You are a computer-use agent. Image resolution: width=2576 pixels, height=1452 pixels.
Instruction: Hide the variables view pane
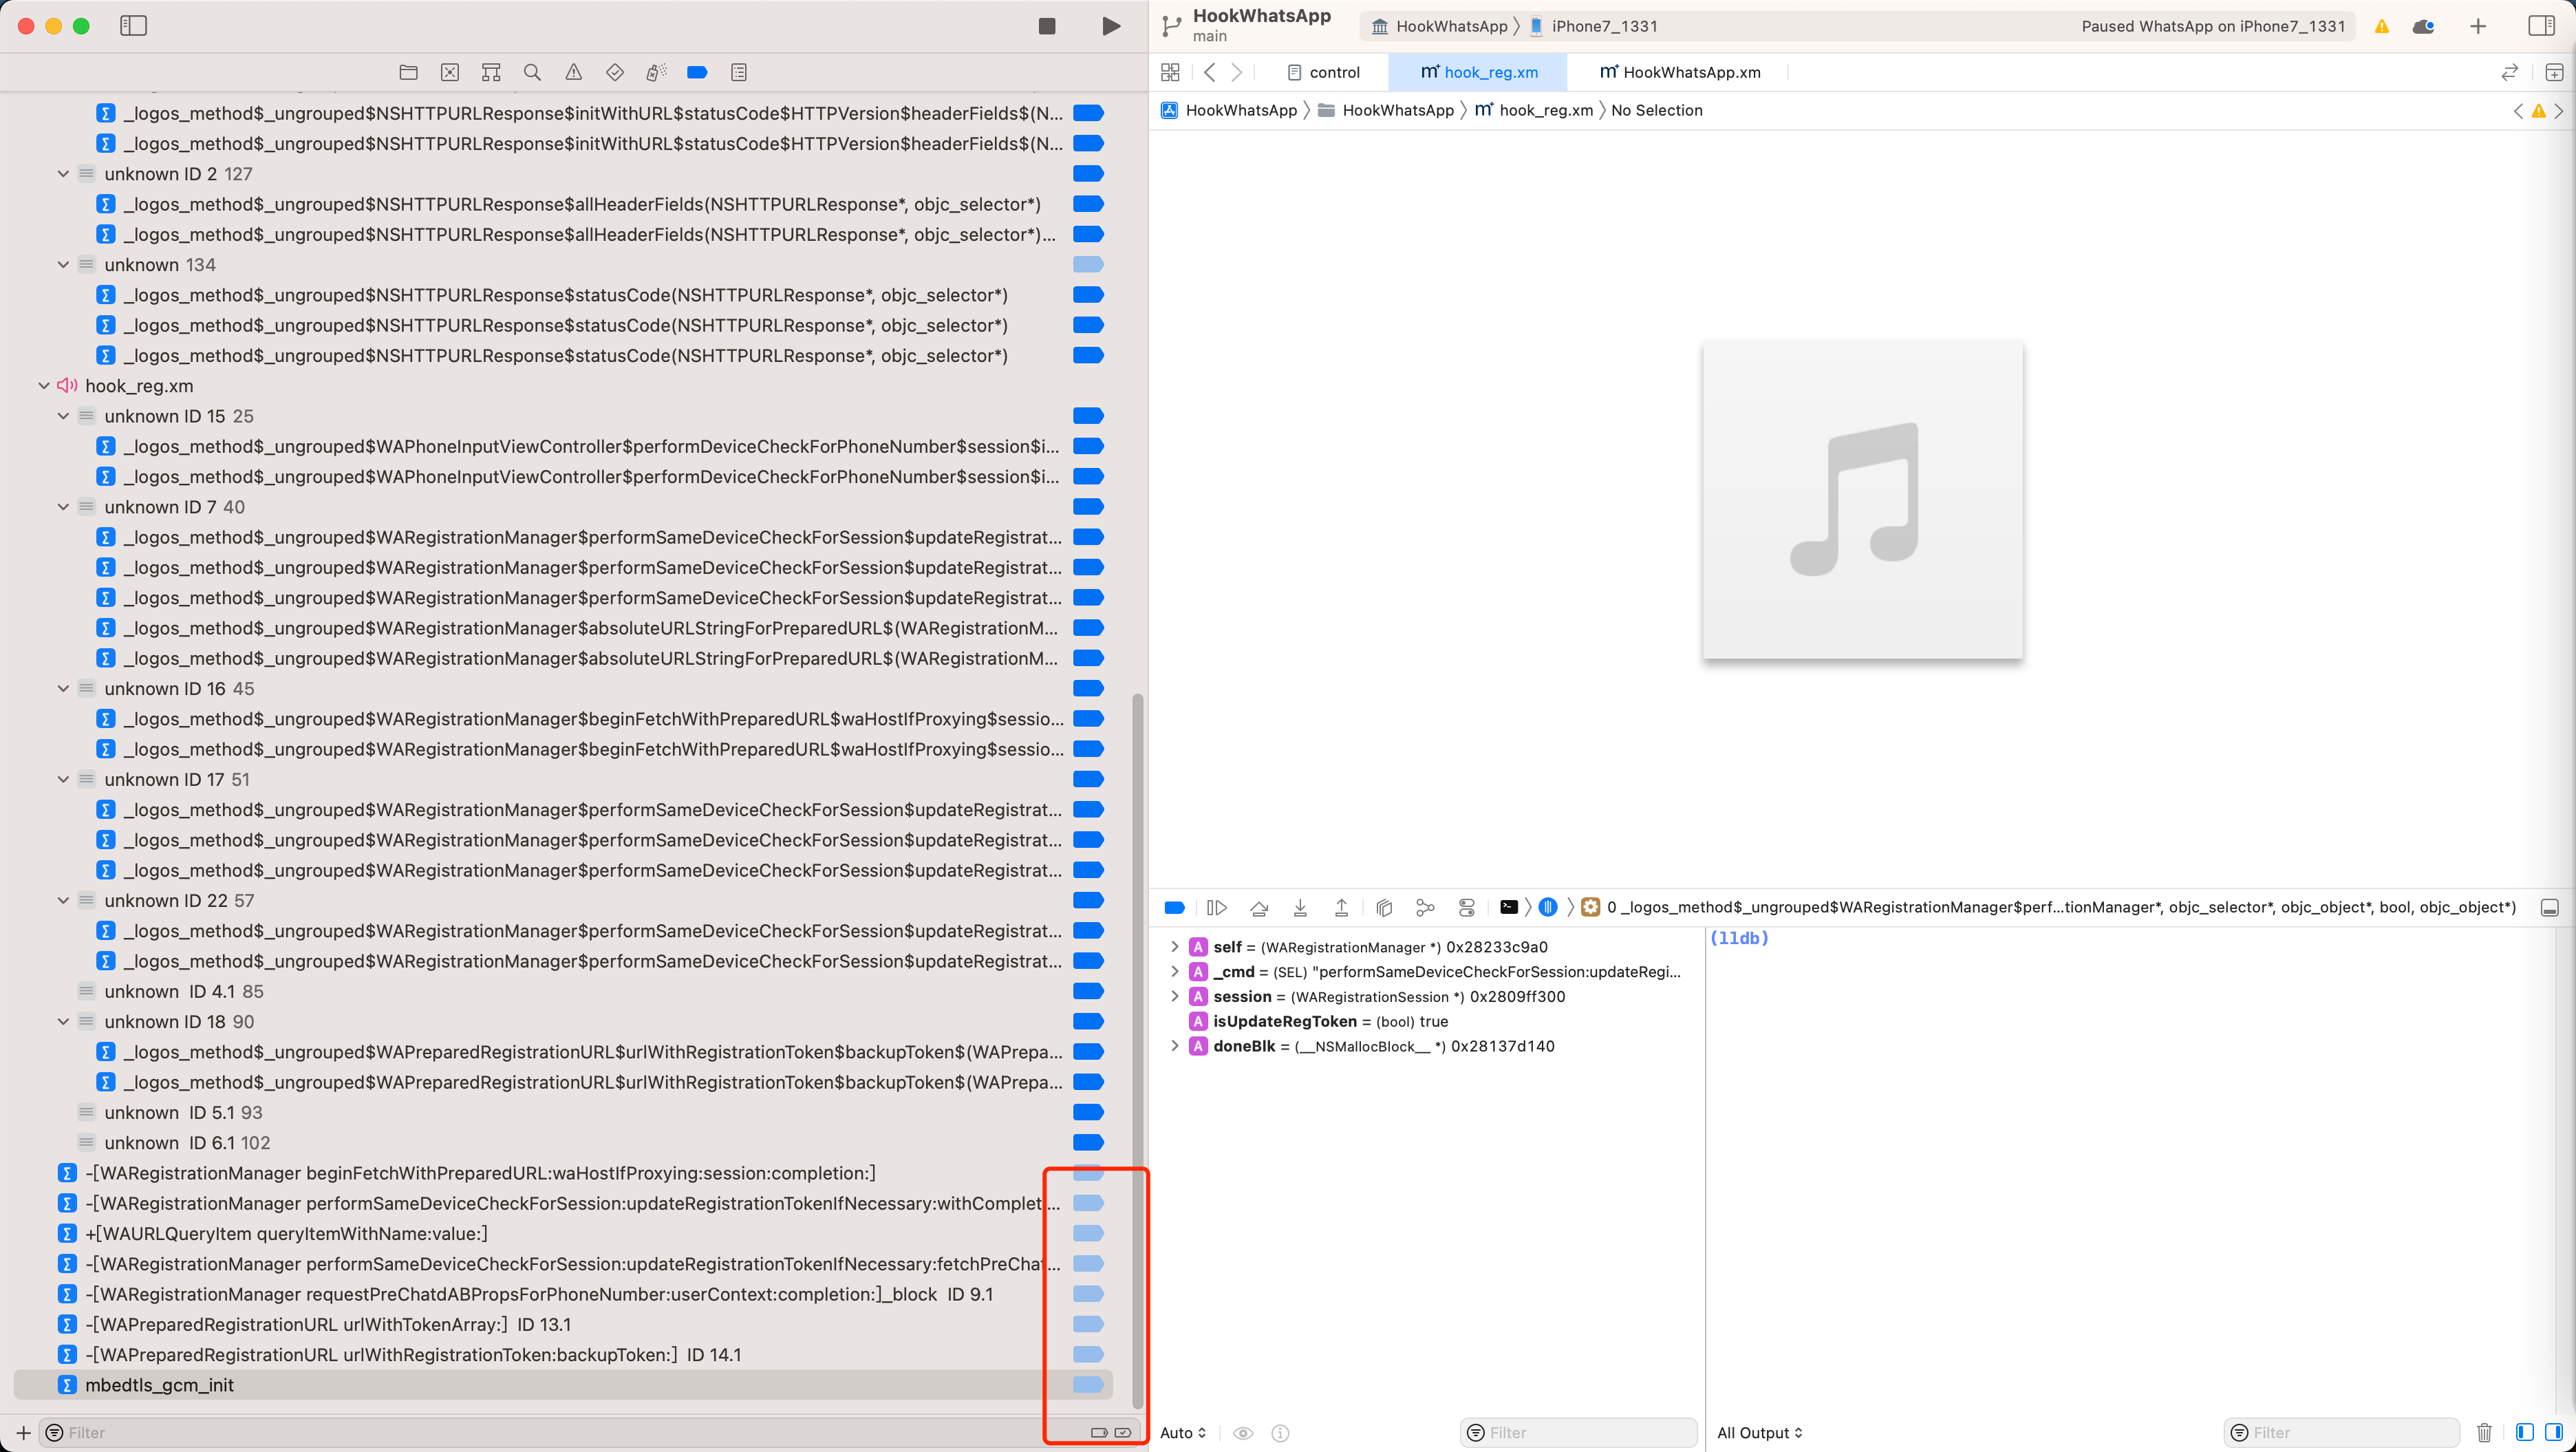pos(2524,1432)
